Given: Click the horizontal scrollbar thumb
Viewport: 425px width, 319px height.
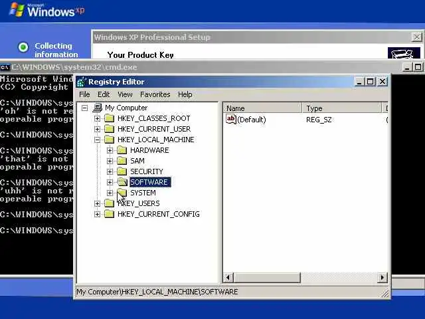Looking at the screenshot, I should click(267, 278).
